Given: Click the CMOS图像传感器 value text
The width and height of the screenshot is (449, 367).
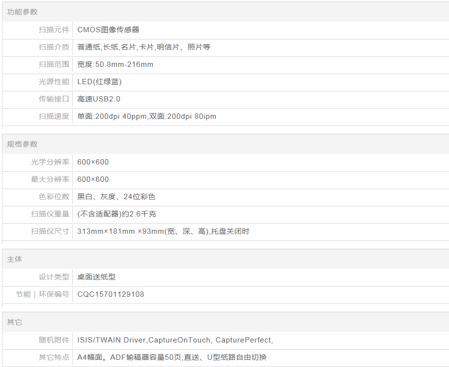Looking at the screenshot, I should [108, 30].
